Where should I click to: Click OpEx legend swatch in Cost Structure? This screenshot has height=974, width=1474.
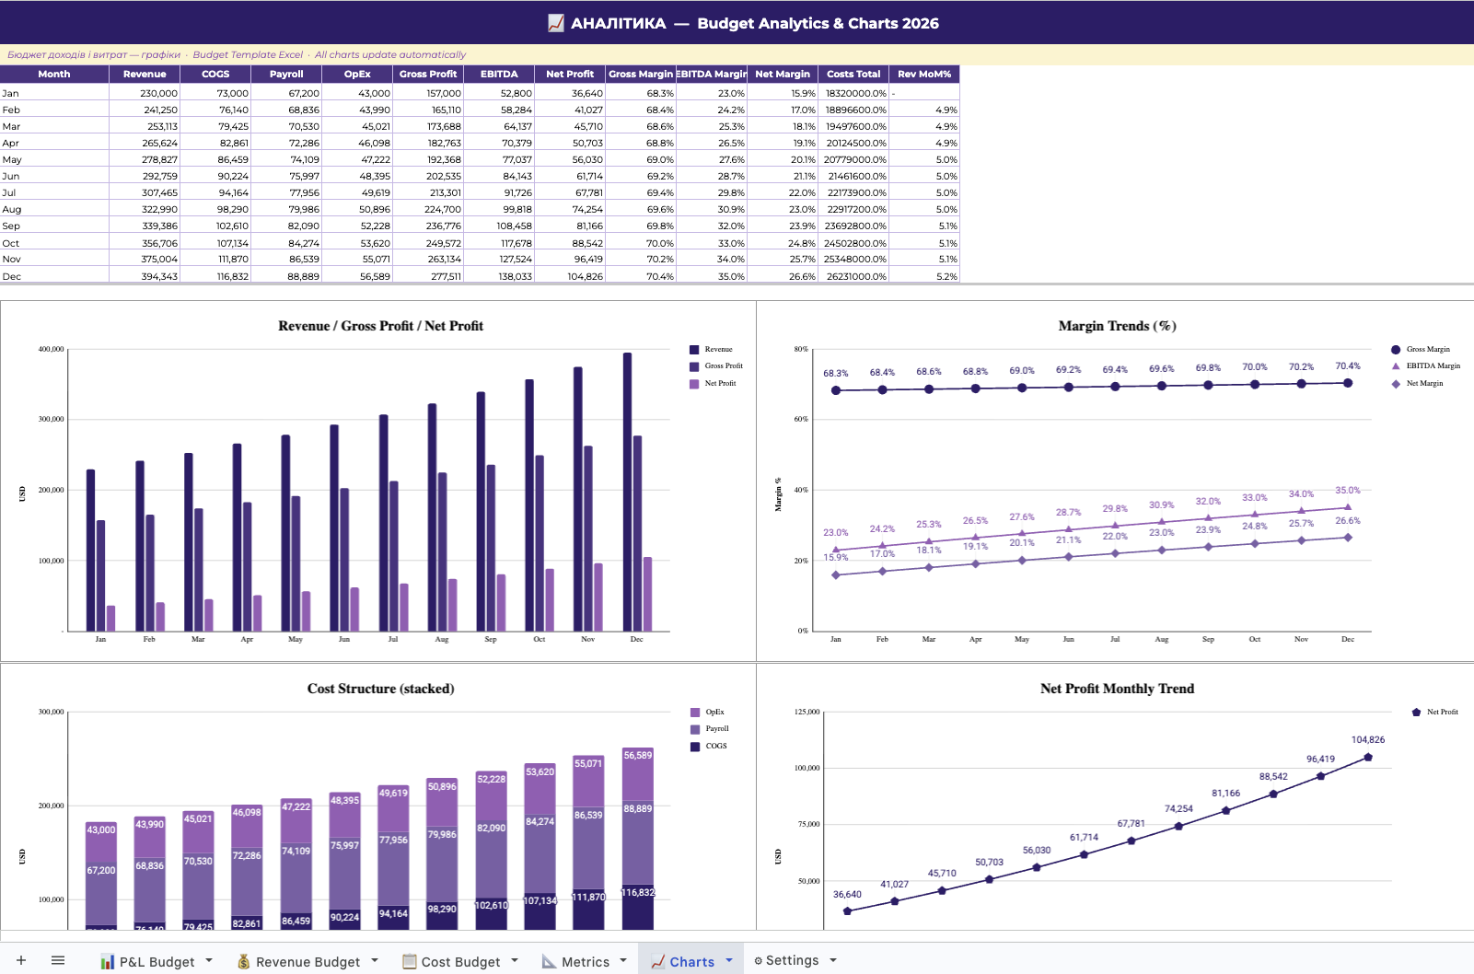point(695,712)
